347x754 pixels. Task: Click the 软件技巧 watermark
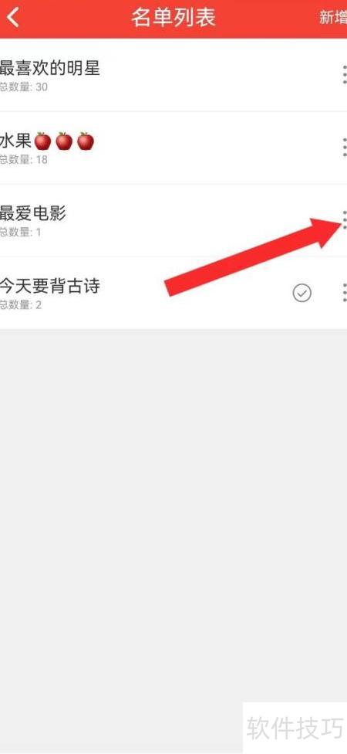[295, 727]
